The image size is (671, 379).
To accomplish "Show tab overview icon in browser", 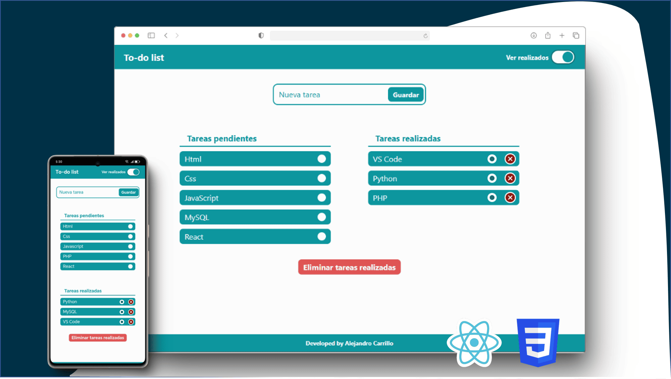I will [x=576, y=35].
